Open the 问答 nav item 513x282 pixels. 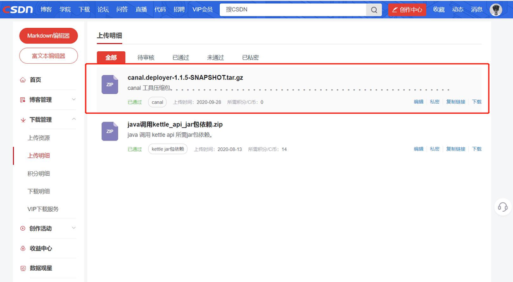click(122, 9)
